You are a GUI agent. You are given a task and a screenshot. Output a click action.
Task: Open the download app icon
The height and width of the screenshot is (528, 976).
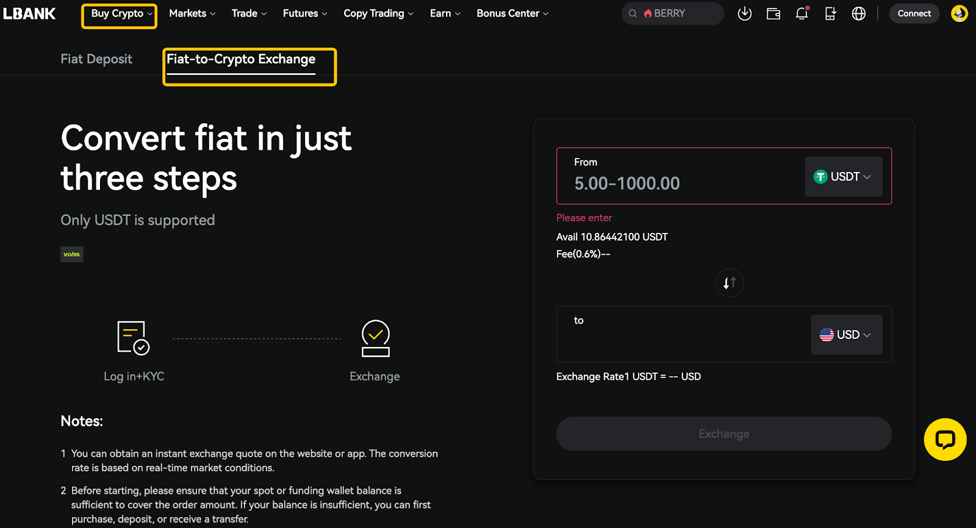[744, 13]
